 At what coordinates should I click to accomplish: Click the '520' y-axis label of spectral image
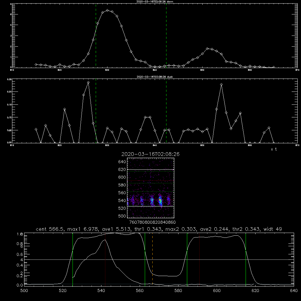[122, 208]
